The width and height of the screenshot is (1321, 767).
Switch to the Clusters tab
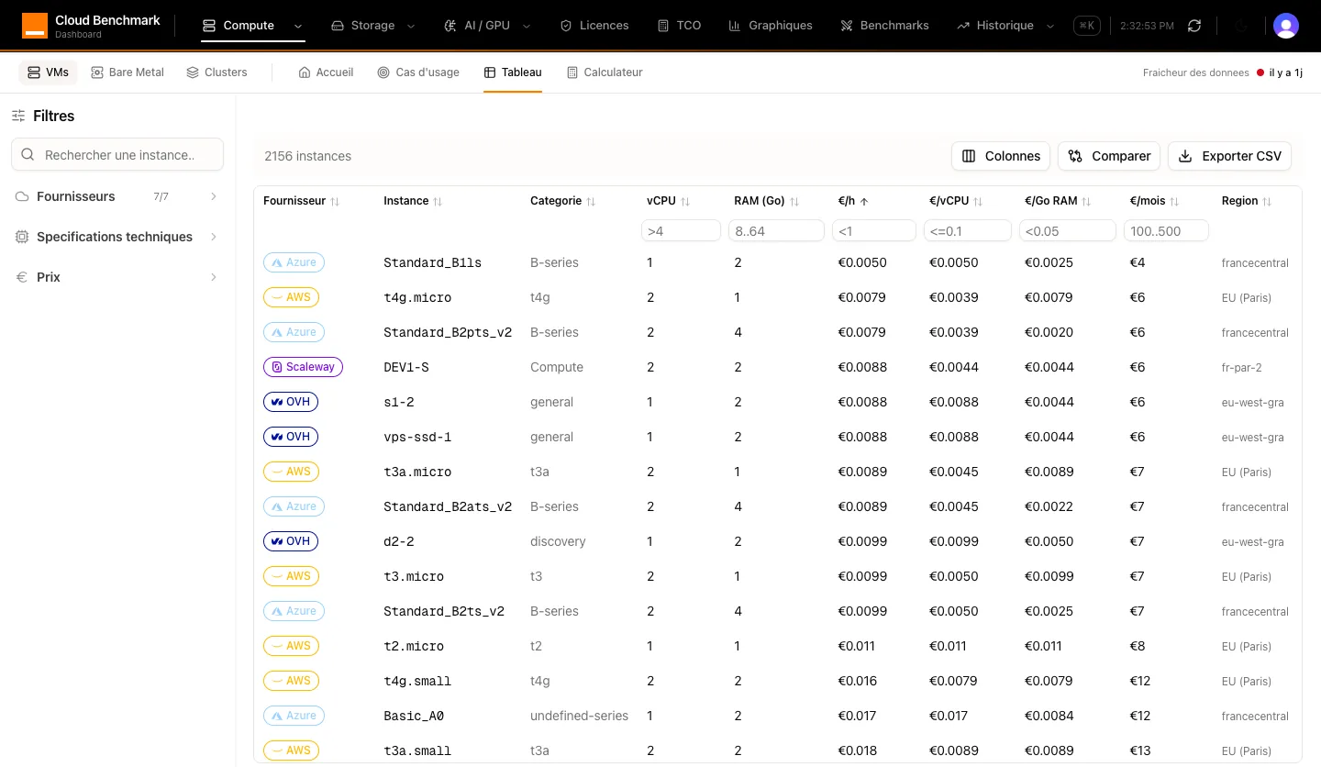[216, 72]
